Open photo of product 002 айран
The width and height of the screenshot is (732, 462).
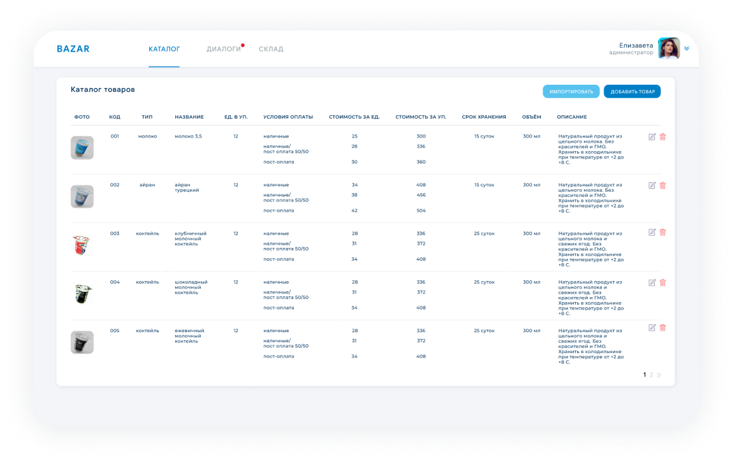tap(82, 196)
